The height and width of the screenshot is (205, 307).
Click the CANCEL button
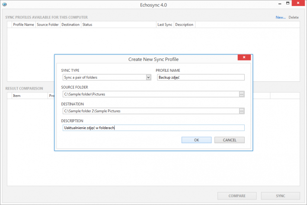pos(230,140)
